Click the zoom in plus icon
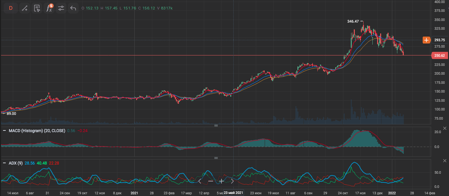The height and width of the screenshot is (196, 449). pyautogui.click(x=222, y=181)
